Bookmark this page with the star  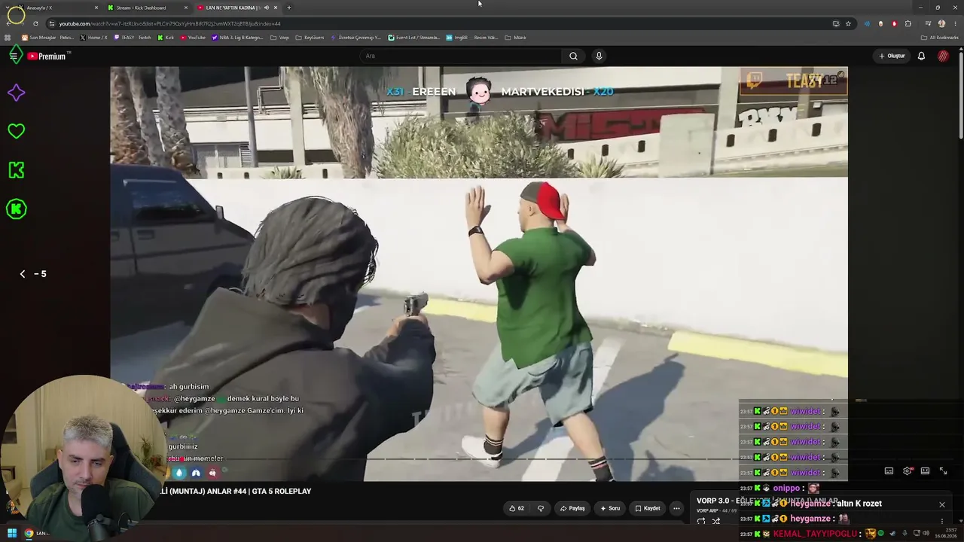tap(848, 23)
